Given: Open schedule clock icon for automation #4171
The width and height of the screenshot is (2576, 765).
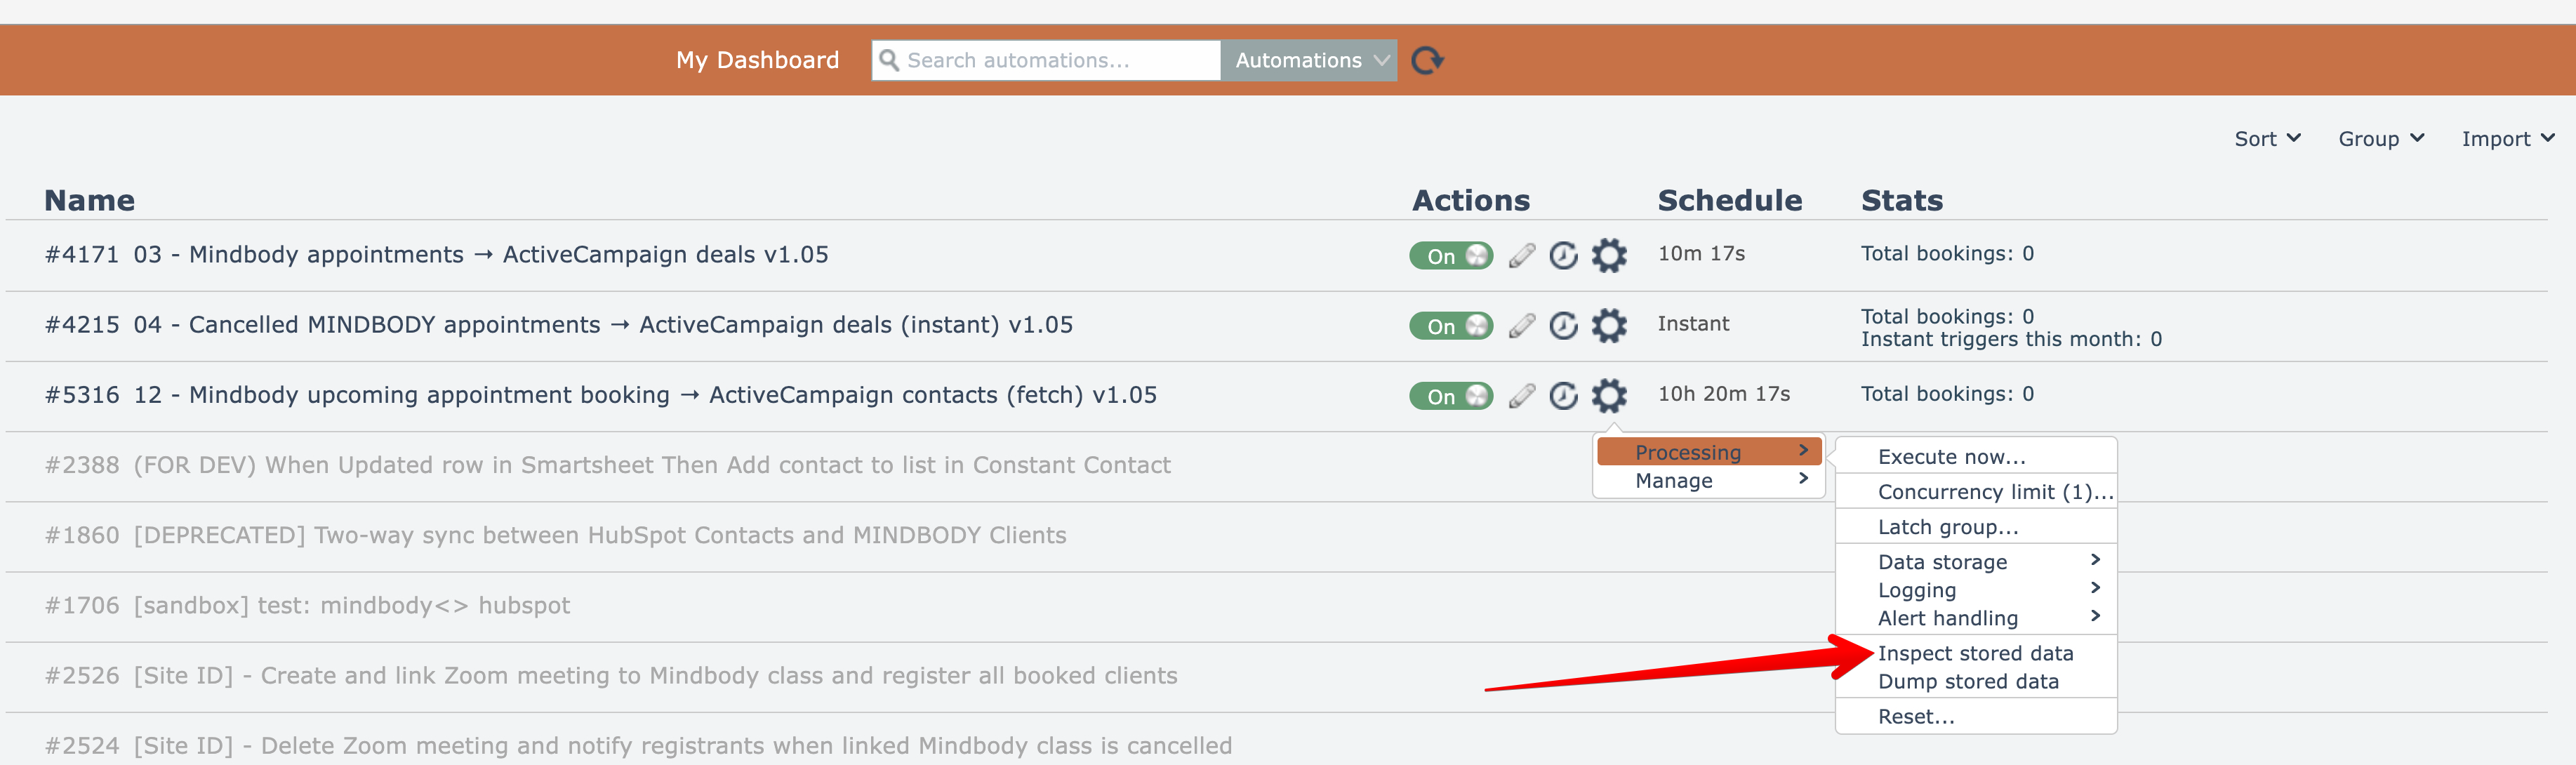Looking at the screenshot, I should (1563, 256).
